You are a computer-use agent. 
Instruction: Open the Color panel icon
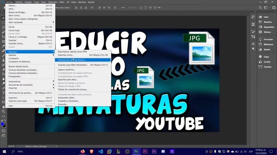coord(261,17)
